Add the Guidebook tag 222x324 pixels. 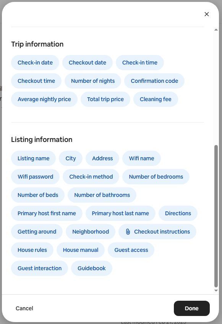[x=92, y=268]
